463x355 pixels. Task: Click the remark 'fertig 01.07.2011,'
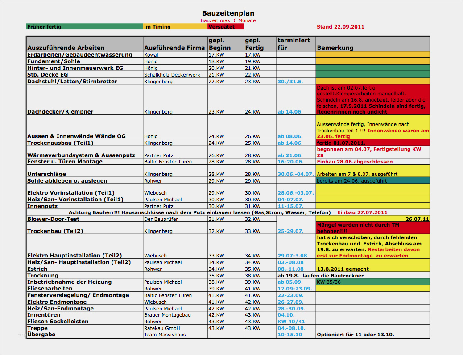372,143
